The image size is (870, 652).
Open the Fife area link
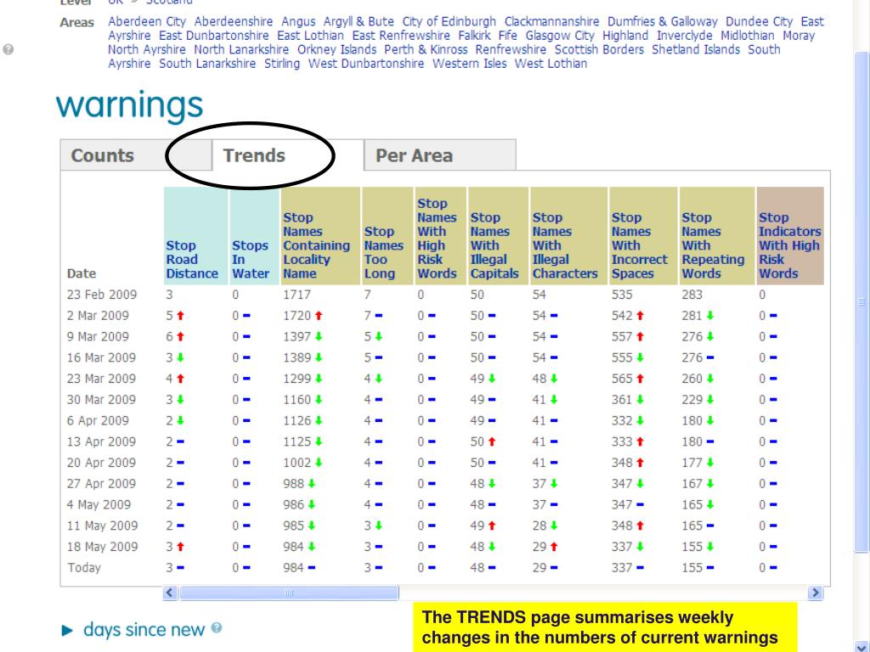tap(508, 36)
